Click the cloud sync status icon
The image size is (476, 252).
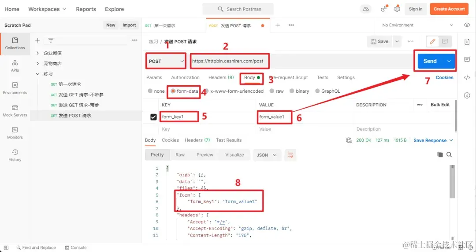(366, 9)
